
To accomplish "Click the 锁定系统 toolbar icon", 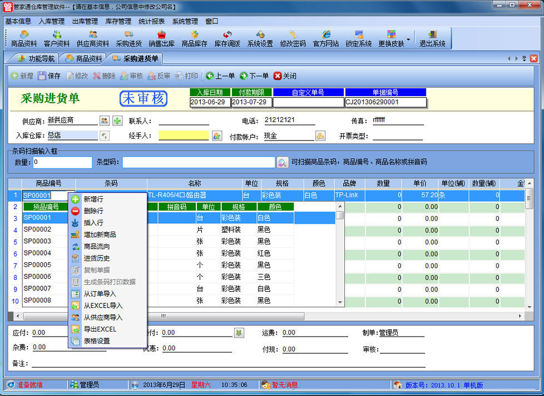I will coord(358,38).
